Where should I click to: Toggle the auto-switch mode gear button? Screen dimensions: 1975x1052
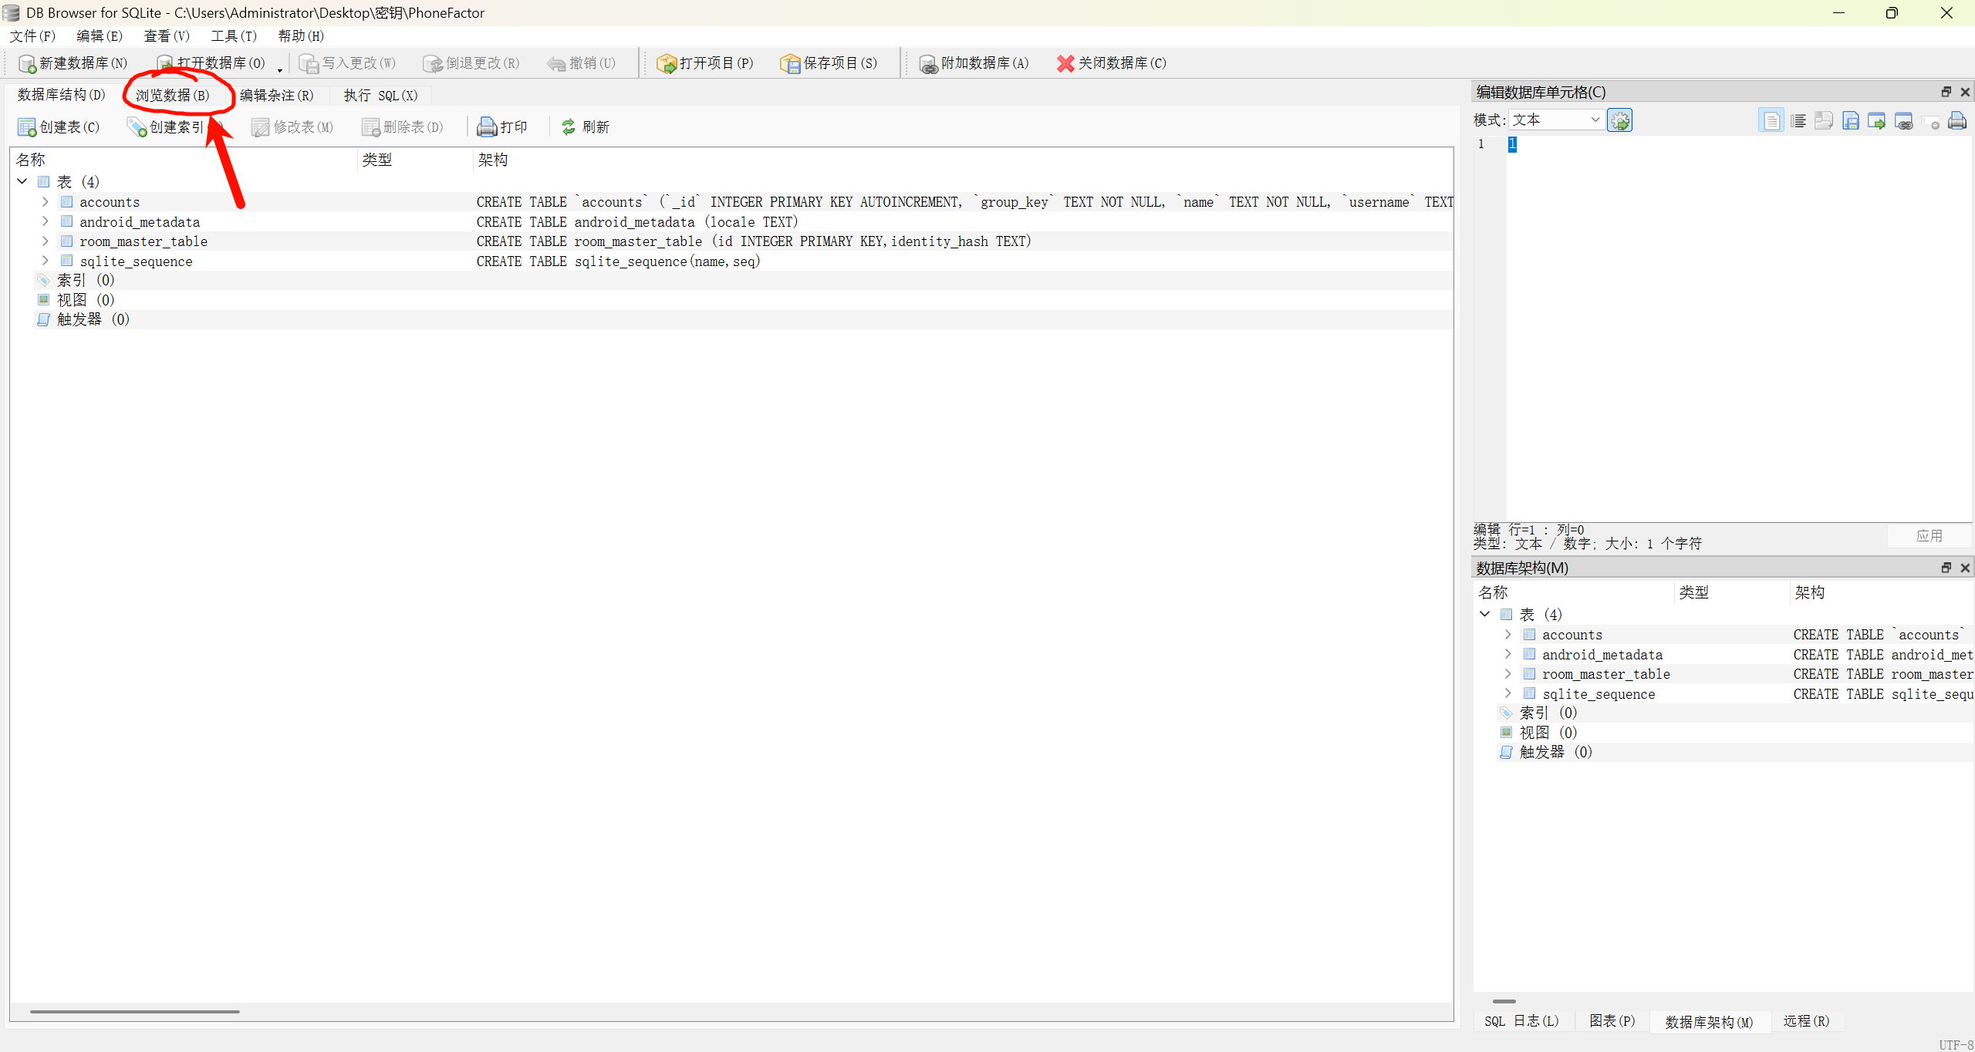tap(1619, 120)
